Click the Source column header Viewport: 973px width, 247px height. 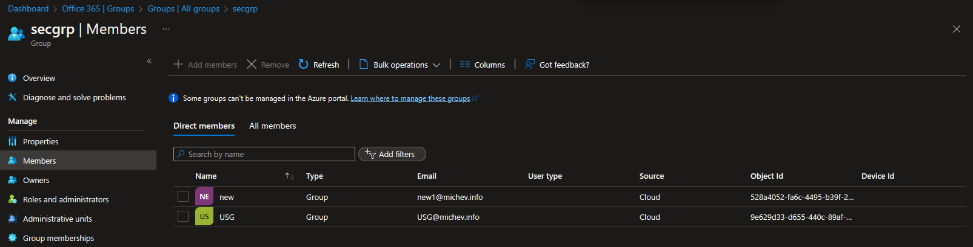click(x=652, y=176)
